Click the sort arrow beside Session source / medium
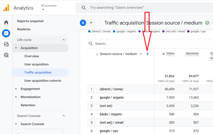Screen dimensions: 213x134 point(97,54)
